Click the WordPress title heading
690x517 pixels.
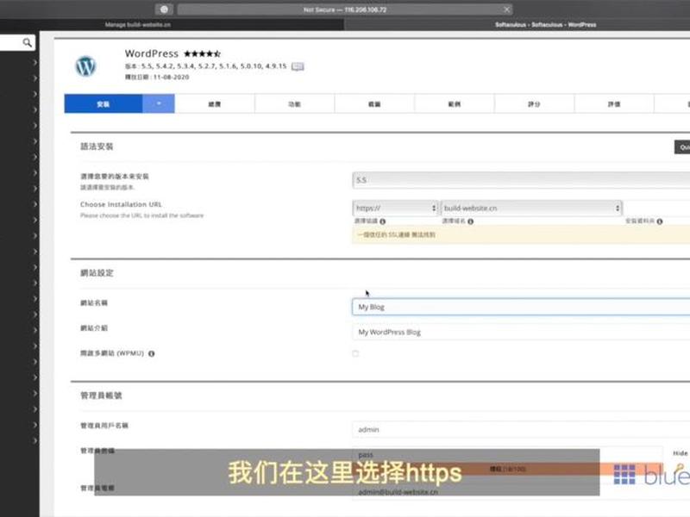(x=152, y=53)
